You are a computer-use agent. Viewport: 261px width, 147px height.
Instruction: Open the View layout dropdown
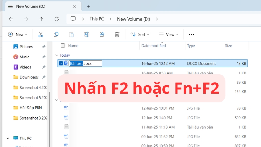168,35
